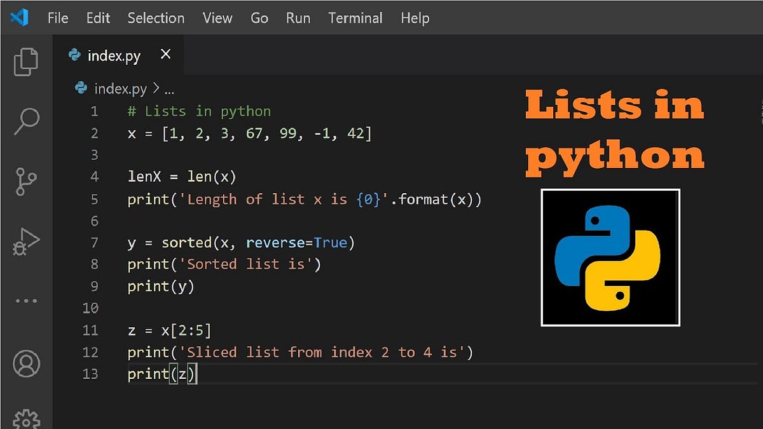Click the Python file icon on index.py tab
763x429 pixels.
[74, 55]
